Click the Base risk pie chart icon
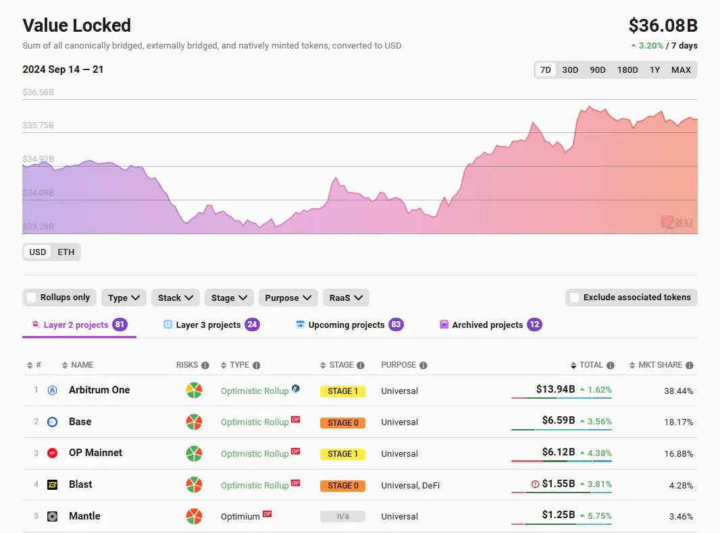Image resolution: width=720 pixels, height=533 pixels. (194, 422)
